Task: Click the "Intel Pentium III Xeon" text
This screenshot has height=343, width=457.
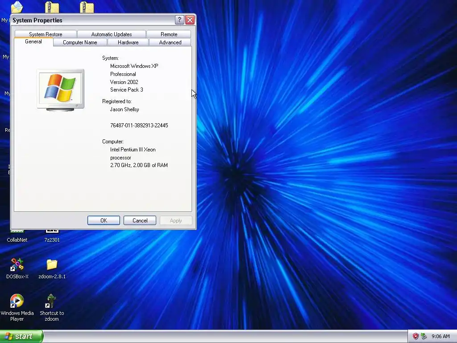Action: (133, 150)
